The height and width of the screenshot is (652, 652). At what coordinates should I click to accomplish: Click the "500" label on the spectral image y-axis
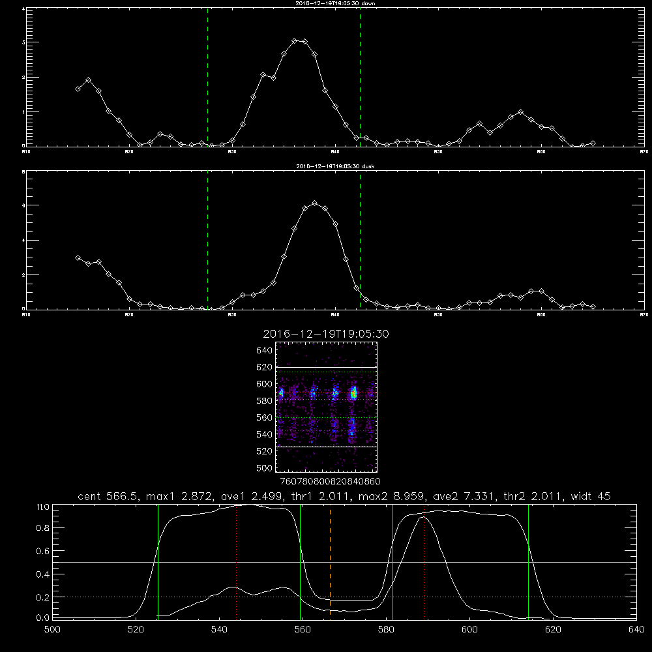[x=265, y=468]
